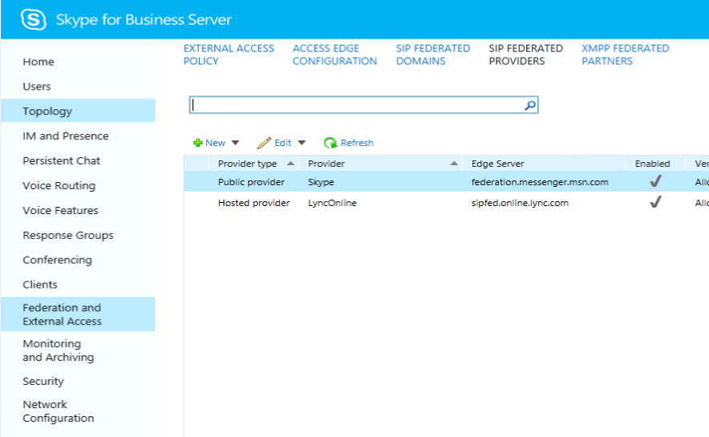Click the Provider type column header text

point(247,164)
